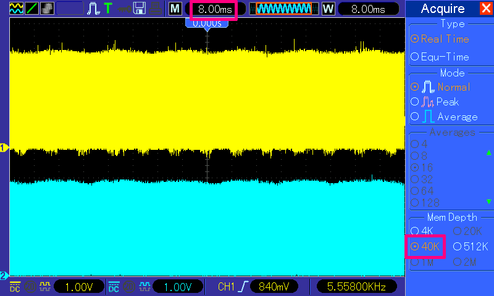Click the cyan CH2 DC coupling icon
The width and height of the screenshot is (494, 296).
pyautogui.click(x=114, y=287)
